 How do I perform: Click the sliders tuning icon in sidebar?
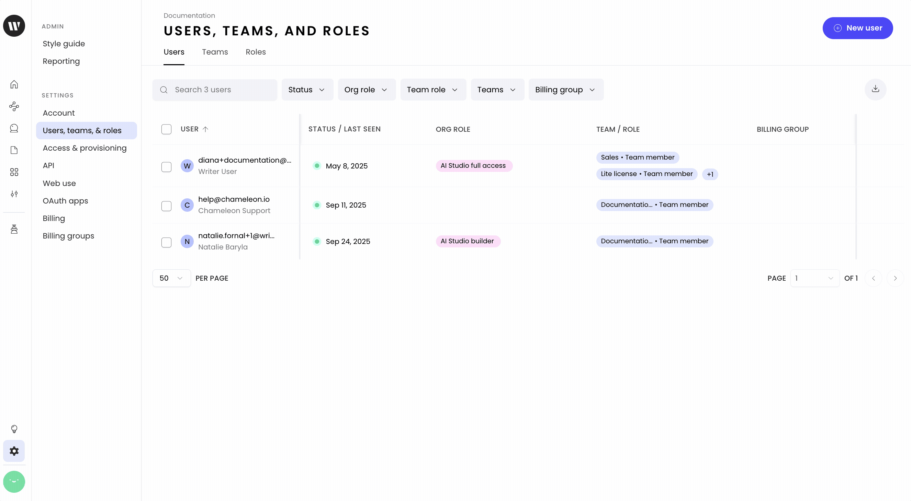coord(14,194)
